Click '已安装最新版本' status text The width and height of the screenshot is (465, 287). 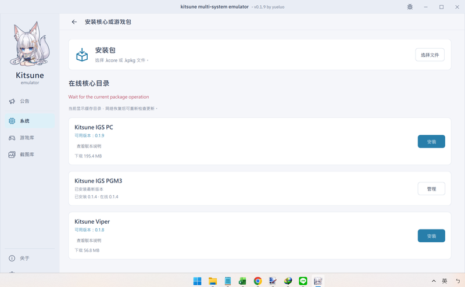coord(89,189)
